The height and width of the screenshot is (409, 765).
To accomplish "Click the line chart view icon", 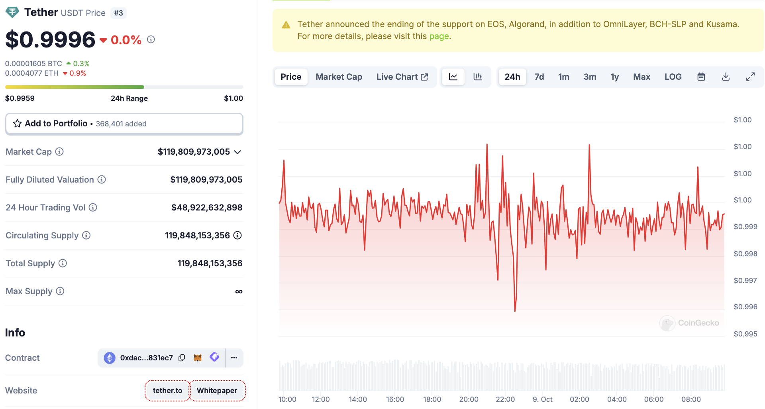I will 453,77.
